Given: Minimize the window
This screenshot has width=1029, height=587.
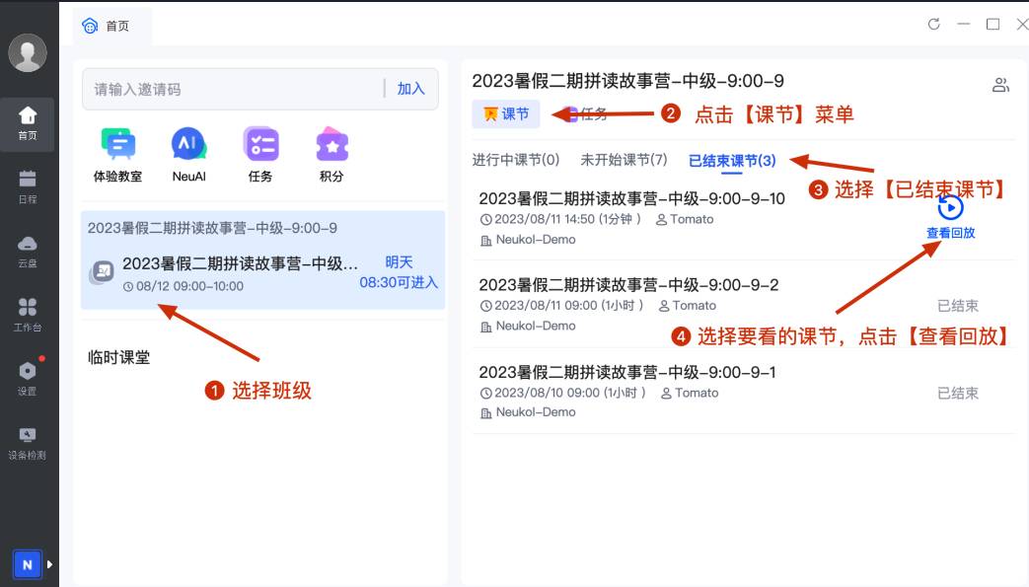Looking at the screenshot, I should tap(963, 25).
